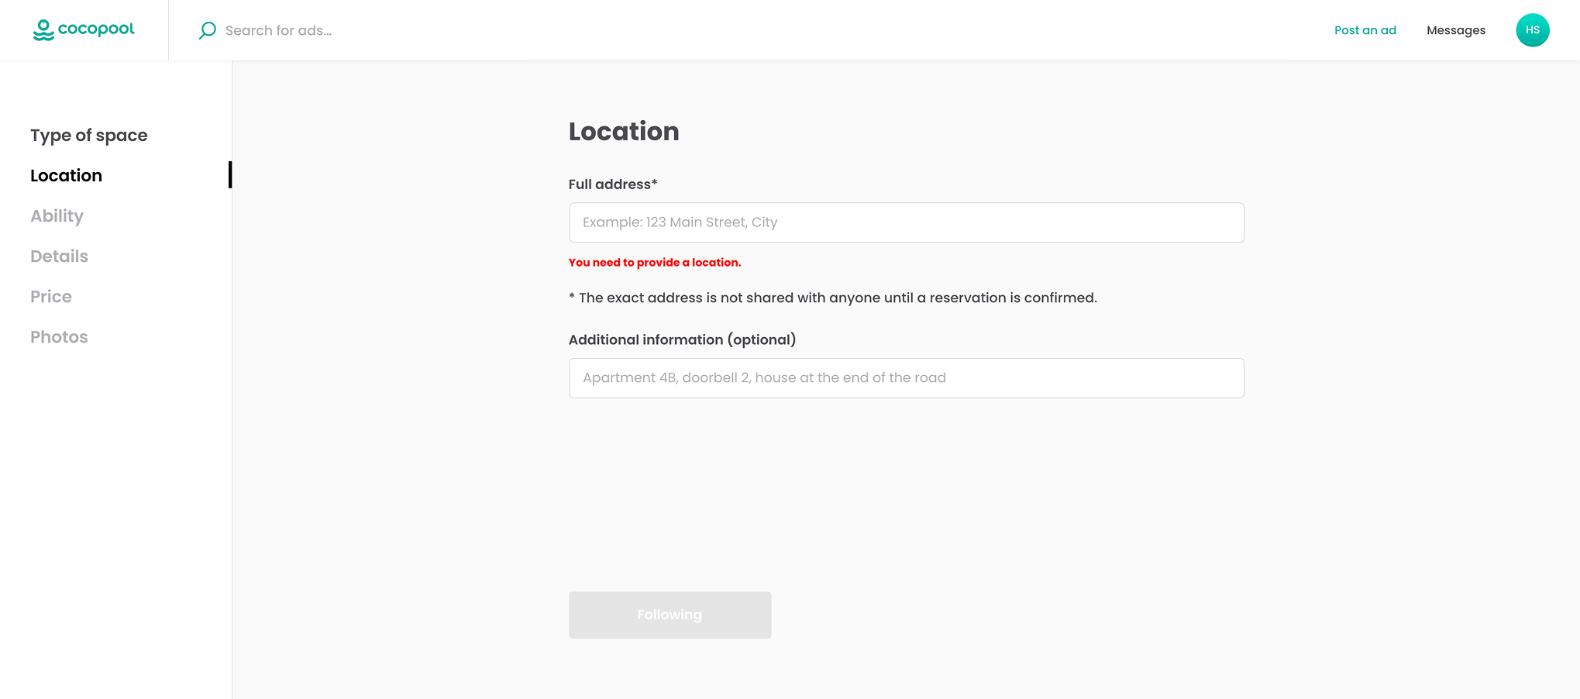Focus the Search for ads field
1580x699 pixels.
pyautogui.click(x=278, y=30)
